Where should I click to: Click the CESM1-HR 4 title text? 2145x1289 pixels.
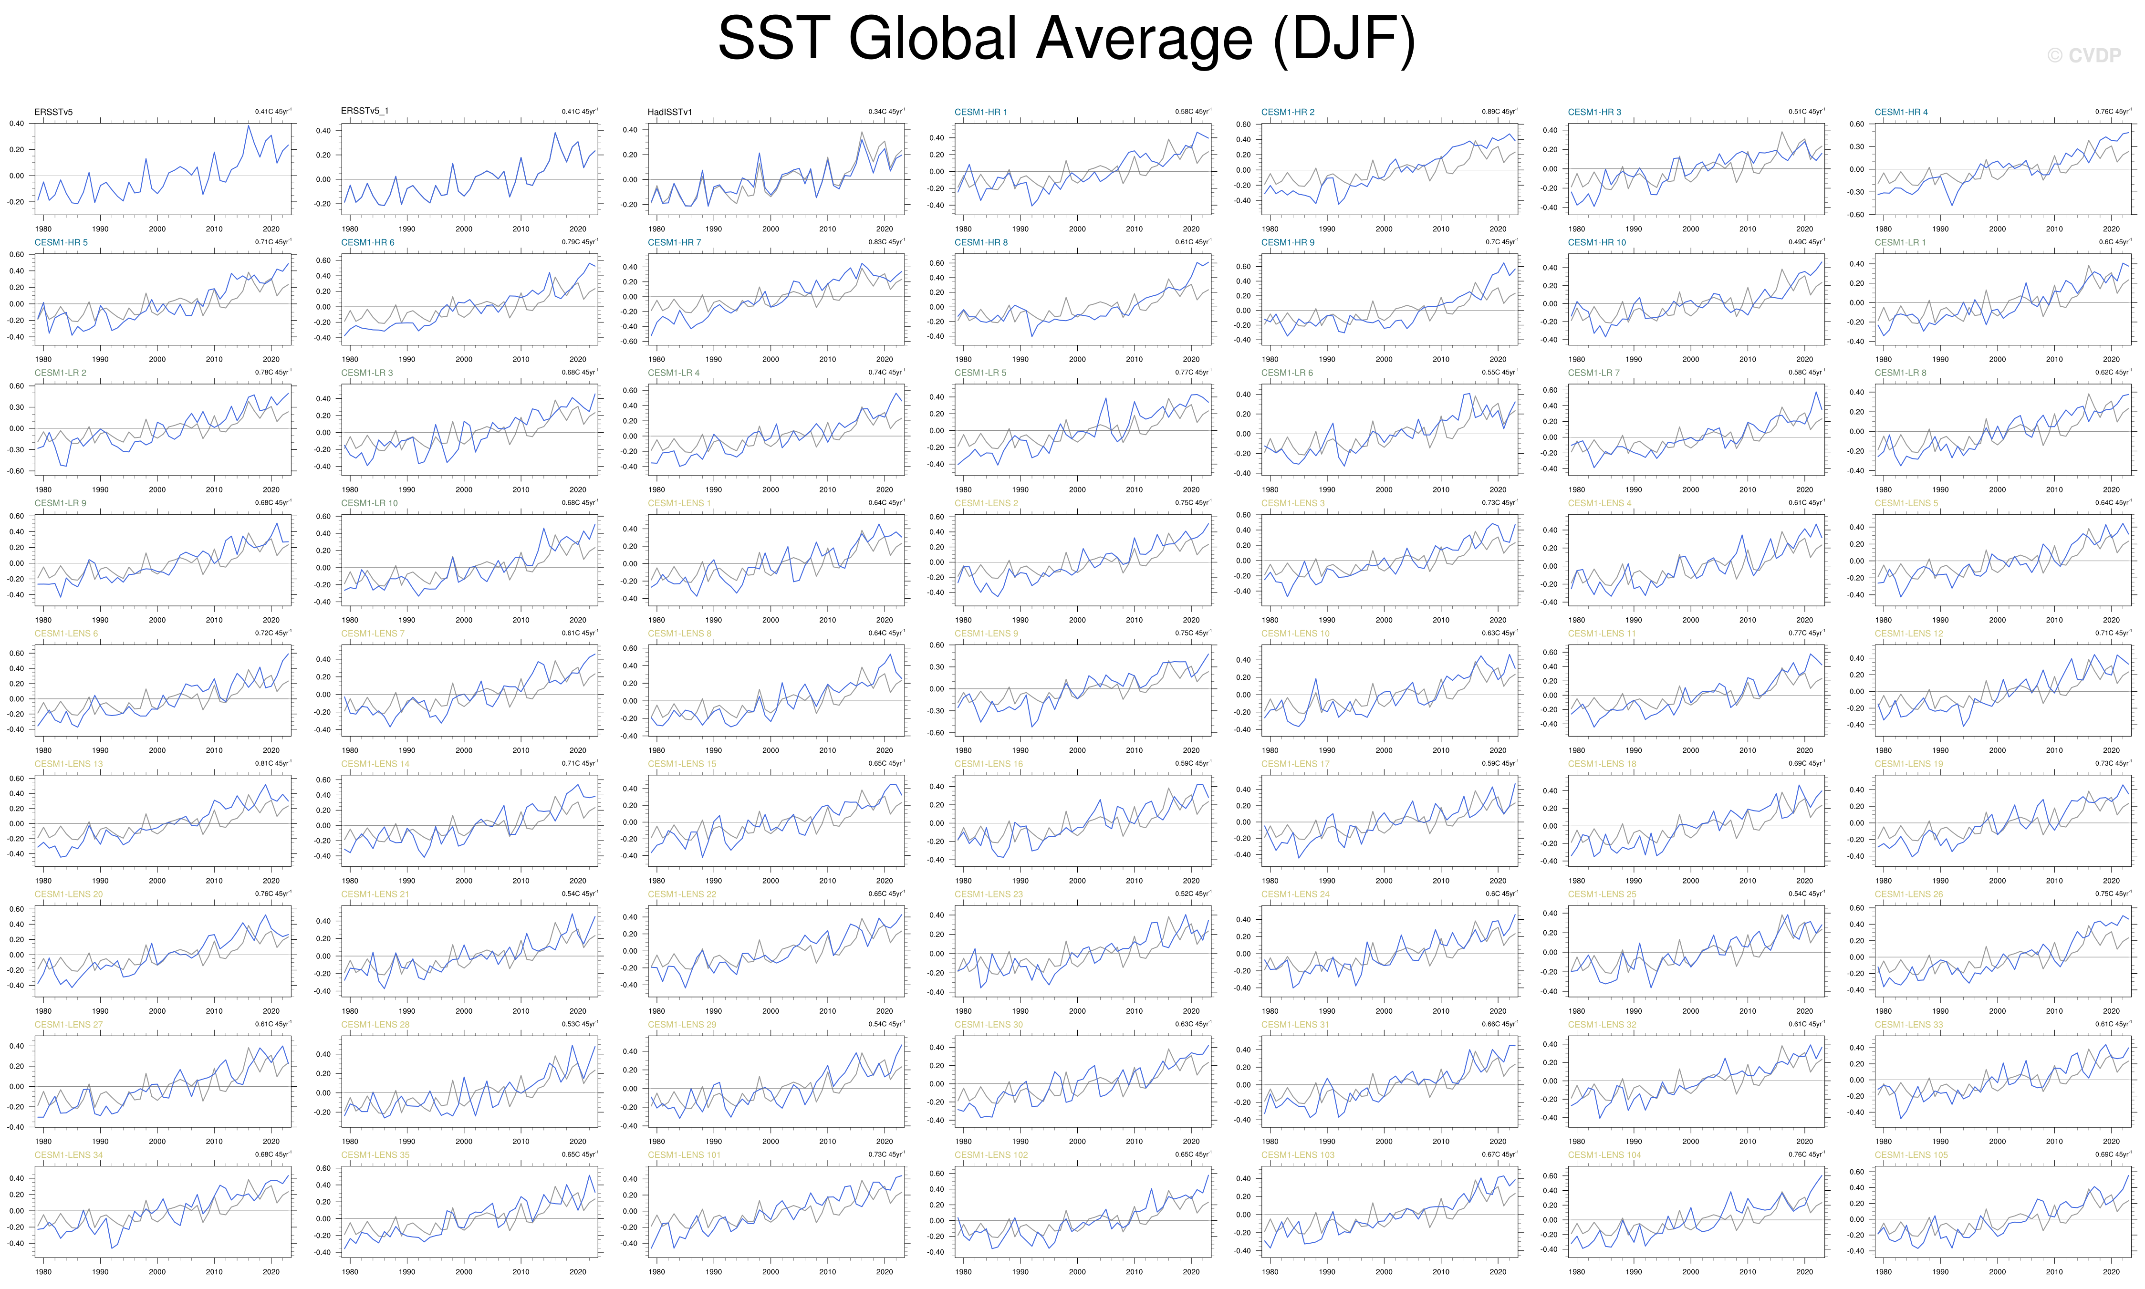pyautogui.click(x=1900, y=112)
